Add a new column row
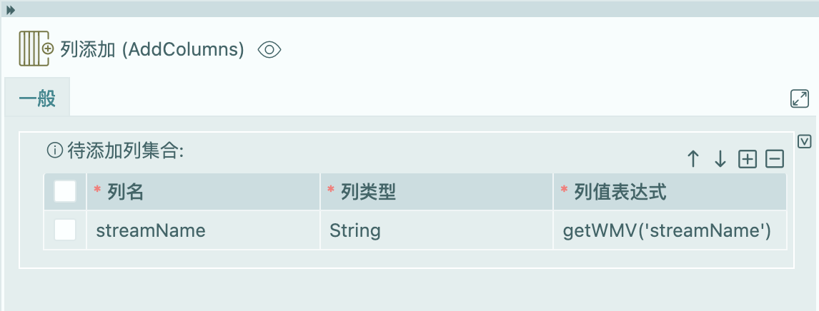This screenshot has height=311, width=819. [x=748, y=159]
